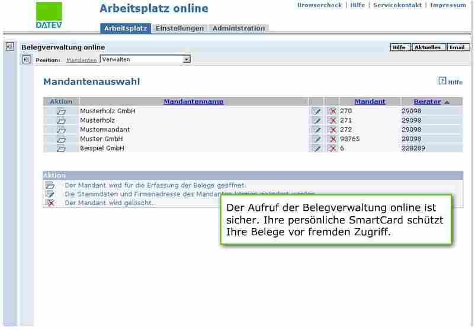Click the edit legend icon under Aktion

(50, 194)
